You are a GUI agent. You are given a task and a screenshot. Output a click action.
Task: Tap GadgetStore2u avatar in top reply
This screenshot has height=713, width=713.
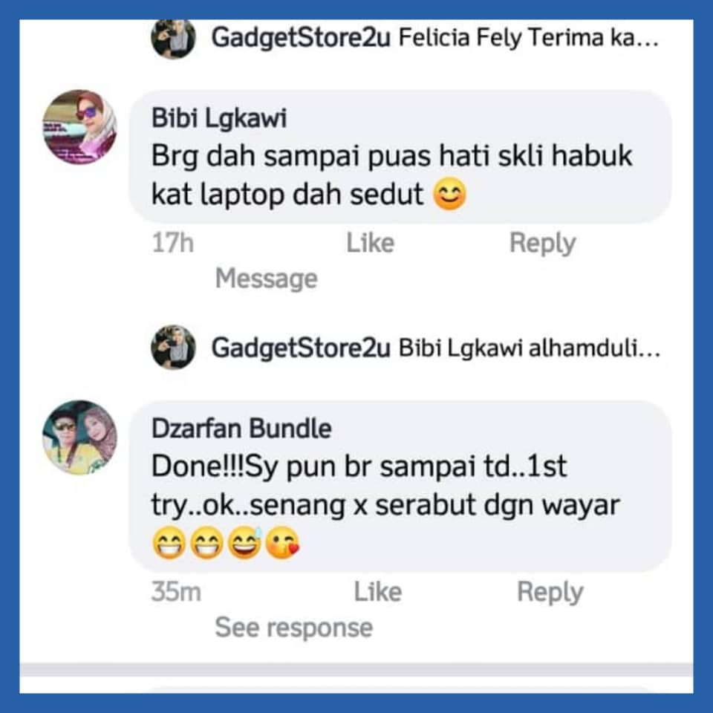173,38
